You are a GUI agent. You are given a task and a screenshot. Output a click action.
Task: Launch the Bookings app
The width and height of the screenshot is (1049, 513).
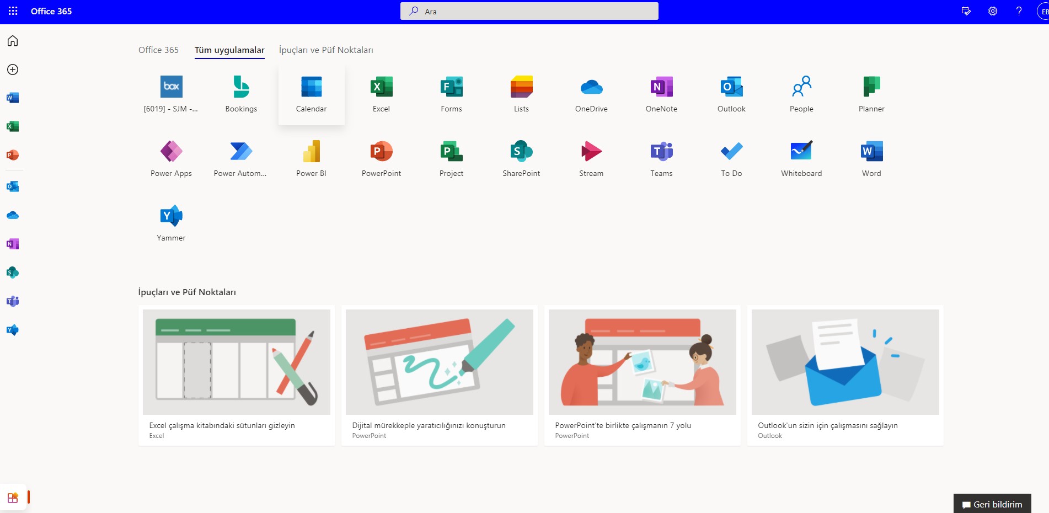click(x=241, y=94)
